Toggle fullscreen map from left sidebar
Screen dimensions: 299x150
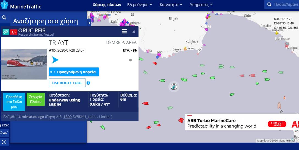(x=4, y=142)
